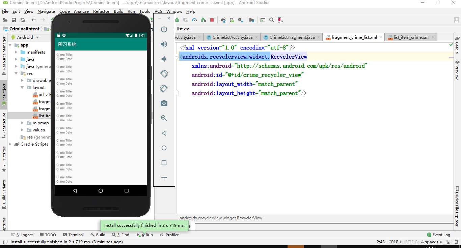
Task: Switch to CrimeListFragment.java tab
Action: (x=292, y=37)
